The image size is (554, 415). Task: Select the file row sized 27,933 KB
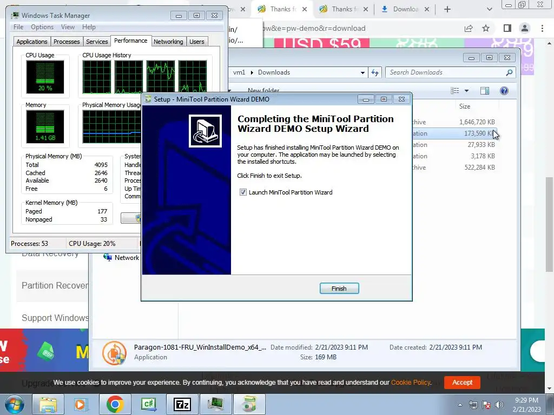click(454, 145)
